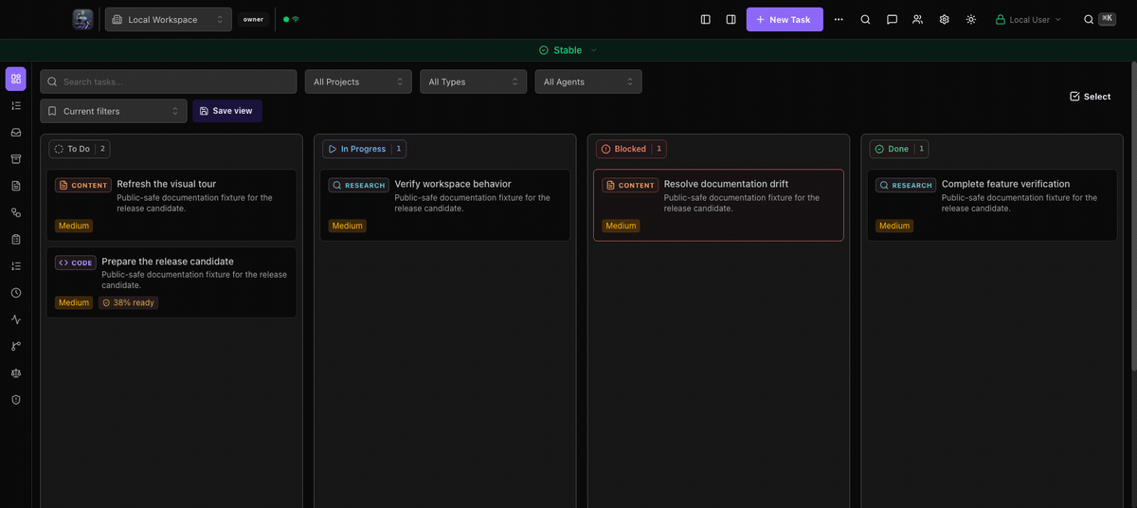Toggle the left sidebar panel icon
Image resolution: width=1137 pixels, height=508 pixels.
[705, 19]
